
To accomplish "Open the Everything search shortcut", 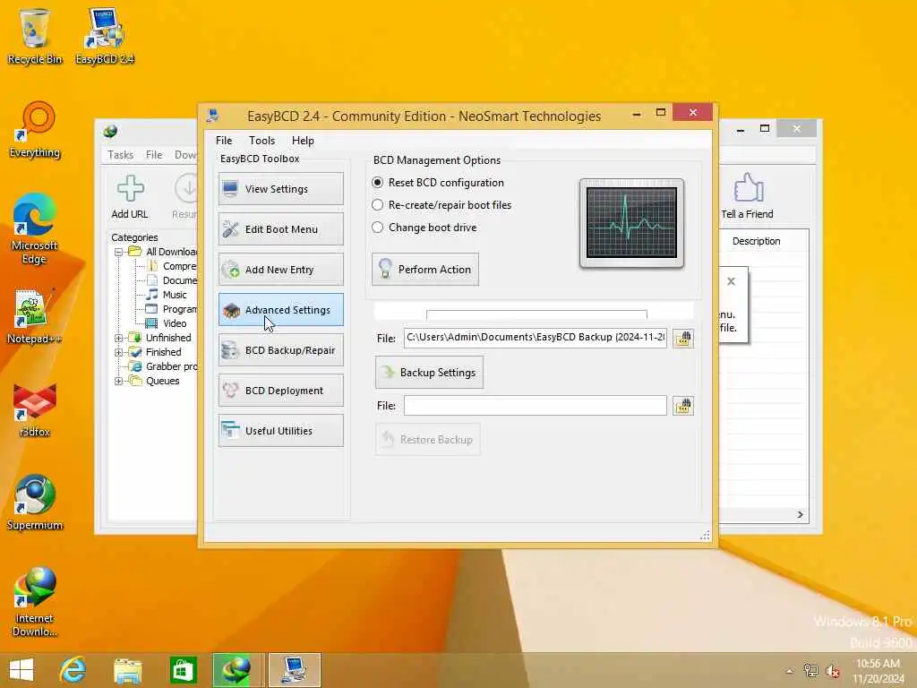I will 35,130.
